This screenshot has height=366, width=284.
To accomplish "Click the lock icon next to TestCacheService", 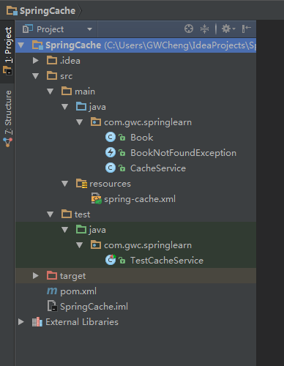I will 122,261.
